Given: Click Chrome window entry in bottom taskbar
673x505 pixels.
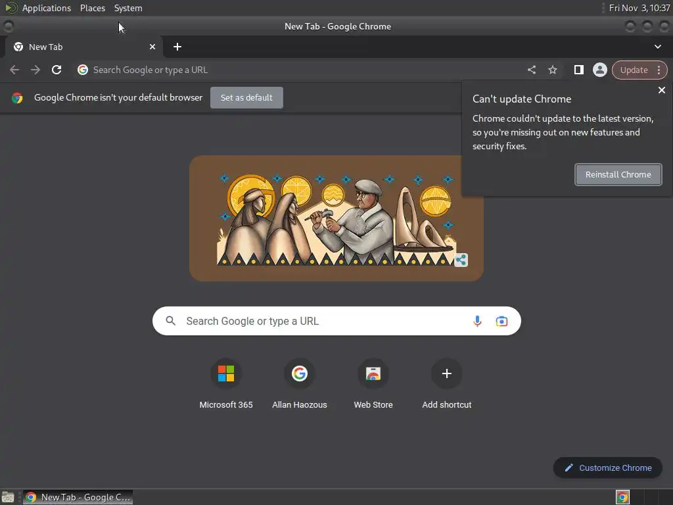Looking at the screenshot, I should tap(78, 497).
